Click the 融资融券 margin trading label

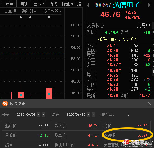click(x=29, y=11)
